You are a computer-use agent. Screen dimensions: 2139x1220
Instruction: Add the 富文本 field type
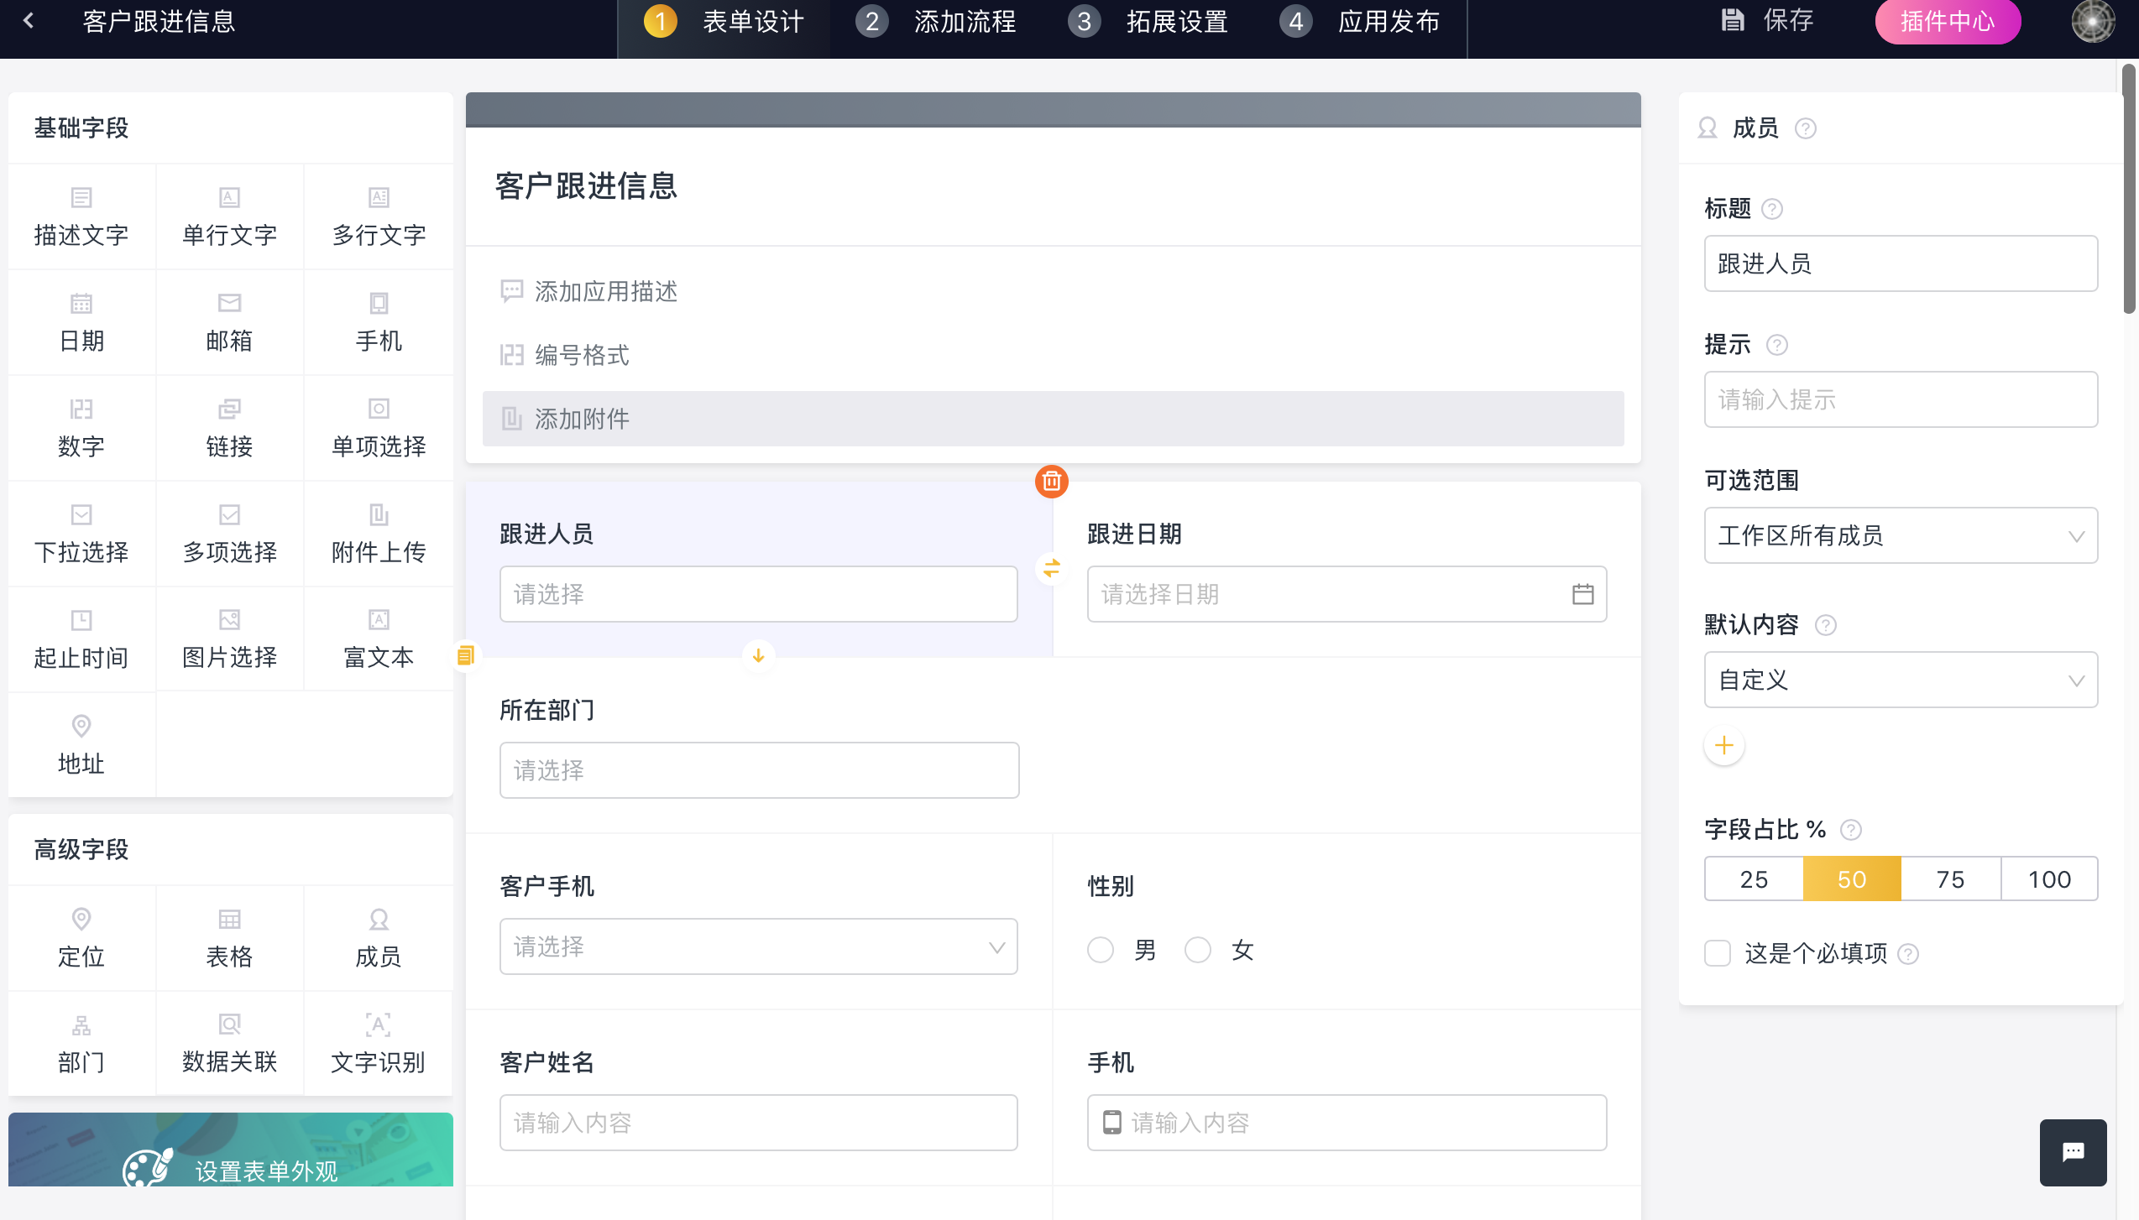pyautogui.click(x=378, y=639)
